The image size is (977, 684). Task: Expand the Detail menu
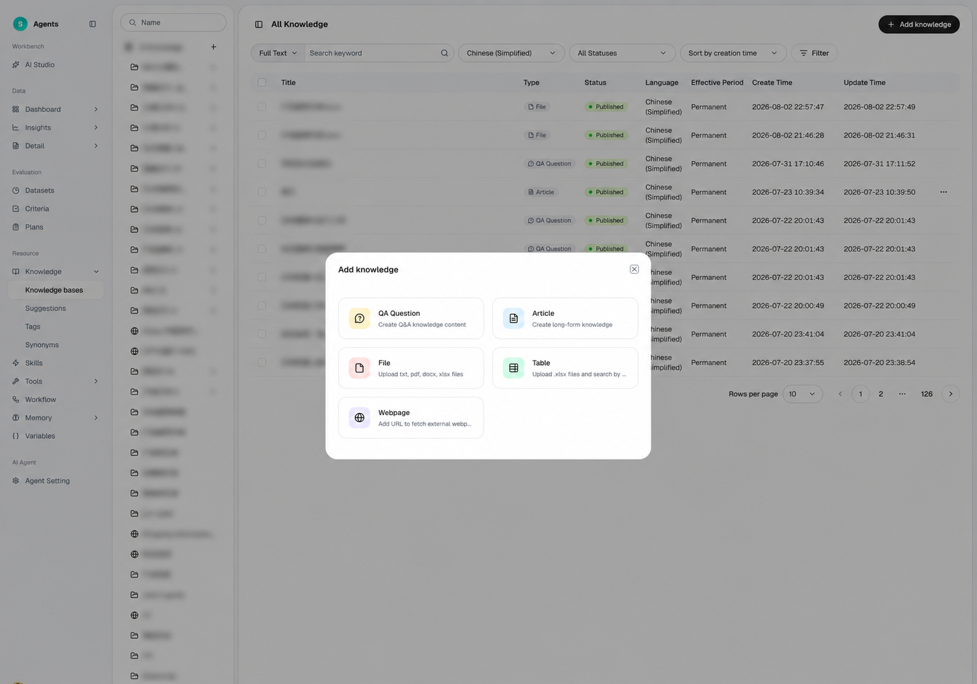point(55,146)
